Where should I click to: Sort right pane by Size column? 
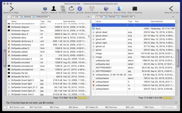tap(142, 21)
